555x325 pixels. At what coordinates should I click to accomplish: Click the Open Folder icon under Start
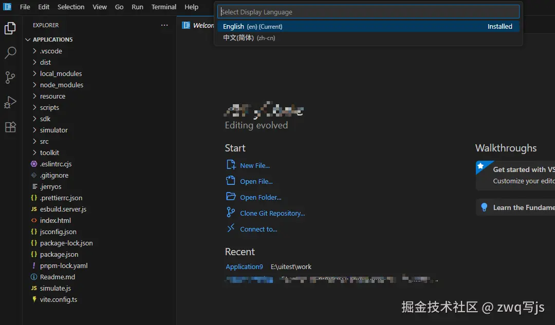click(x=231, y=196)
